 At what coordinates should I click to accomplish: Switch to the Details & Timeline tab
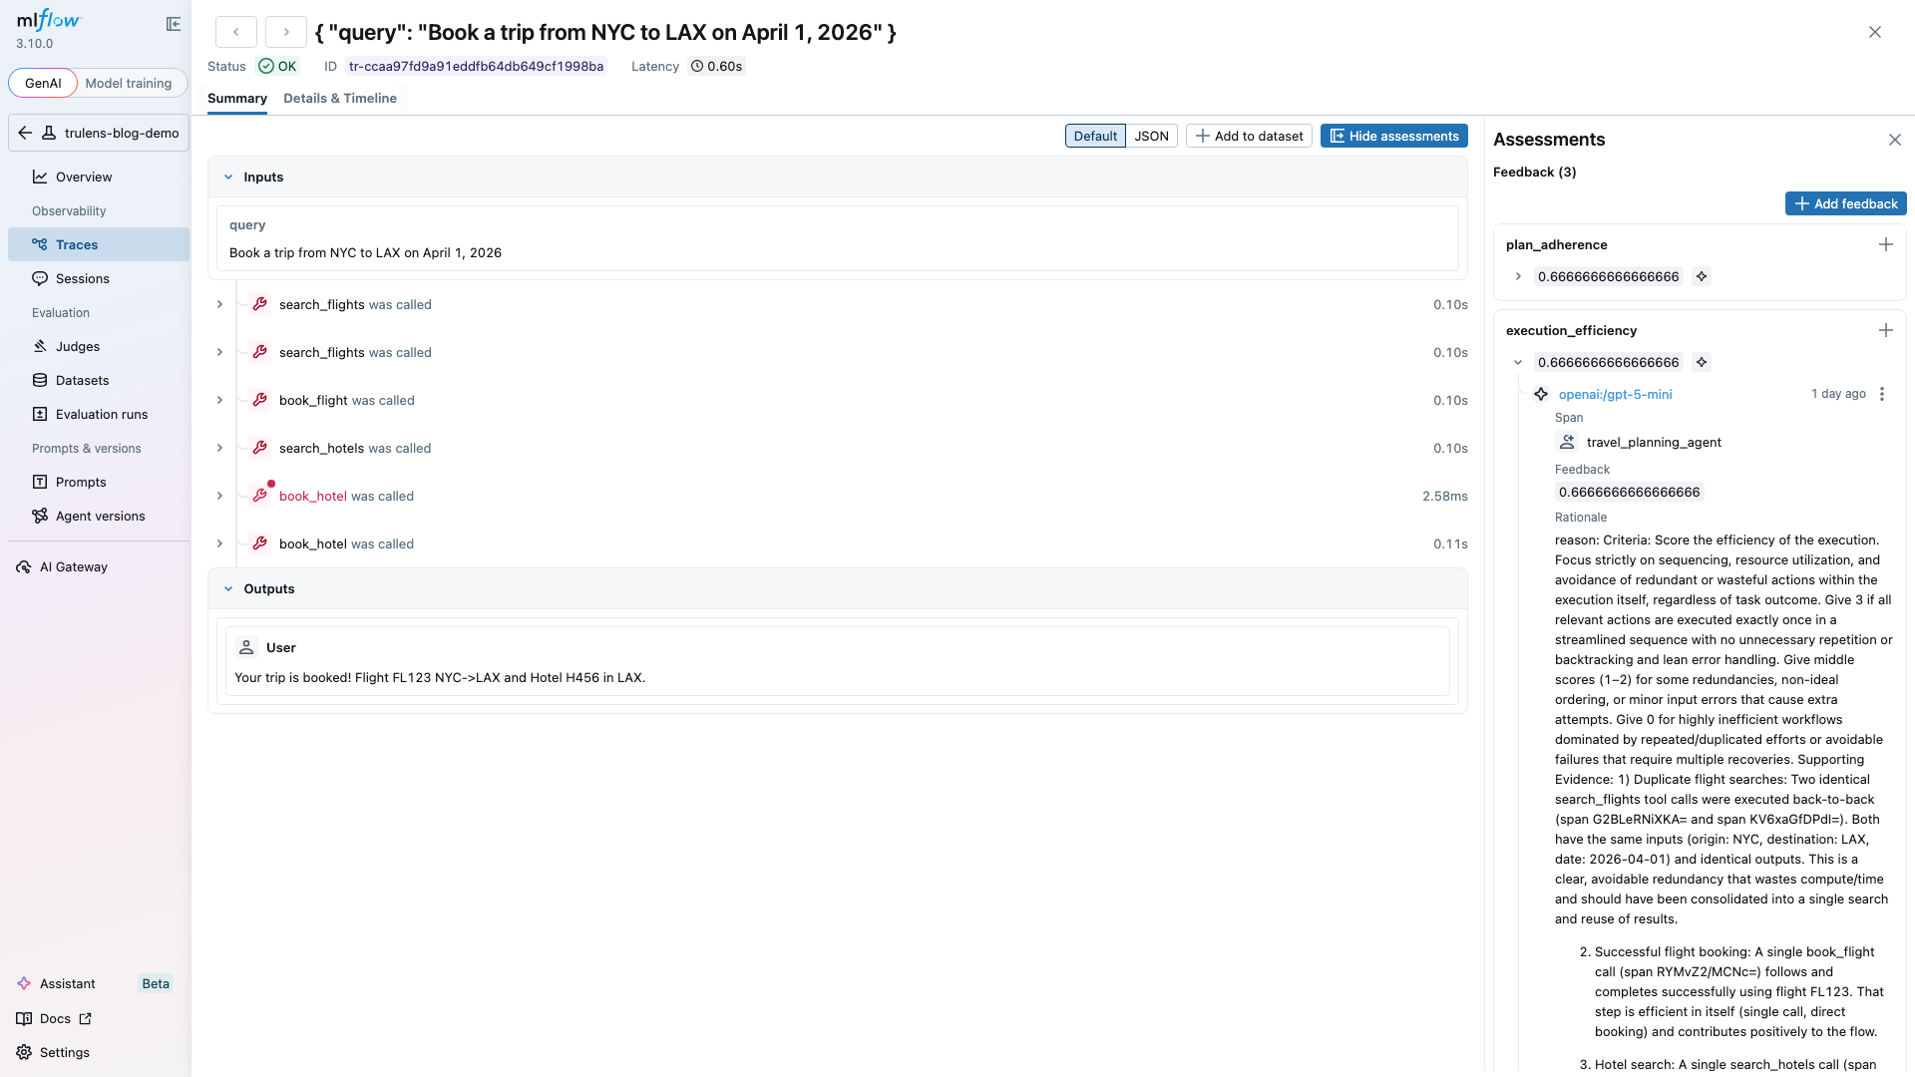(340, 98)
